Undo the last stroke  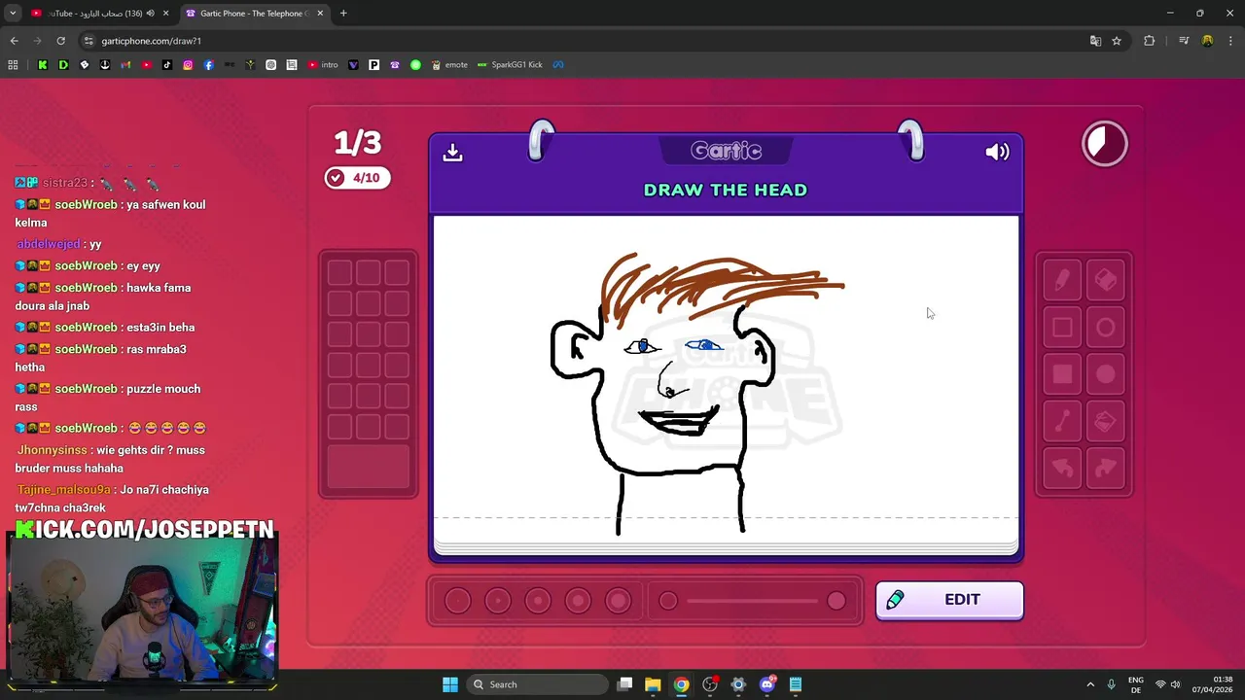(1062, 468)
